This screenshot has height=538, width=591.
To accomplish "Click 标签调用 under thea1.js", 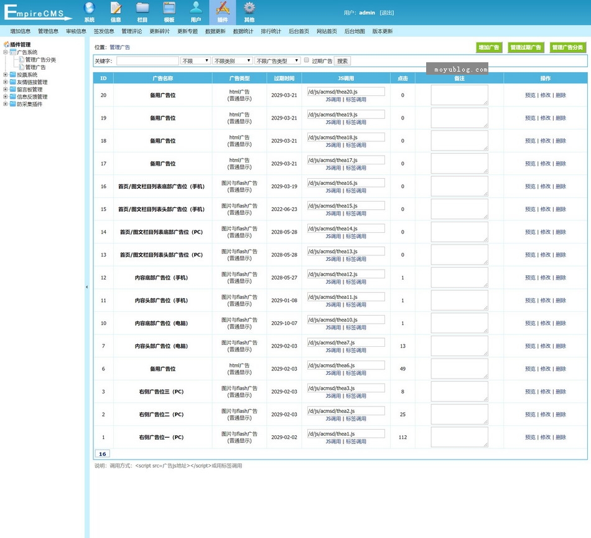I will [356, 441].
